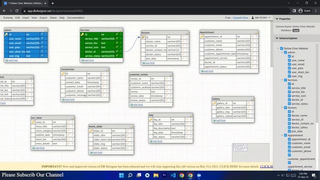Click Add field in Gallery table
Image resolution: width=320 pixels, height=180 pixels.
pyautogui.click(x=221, y=120)
